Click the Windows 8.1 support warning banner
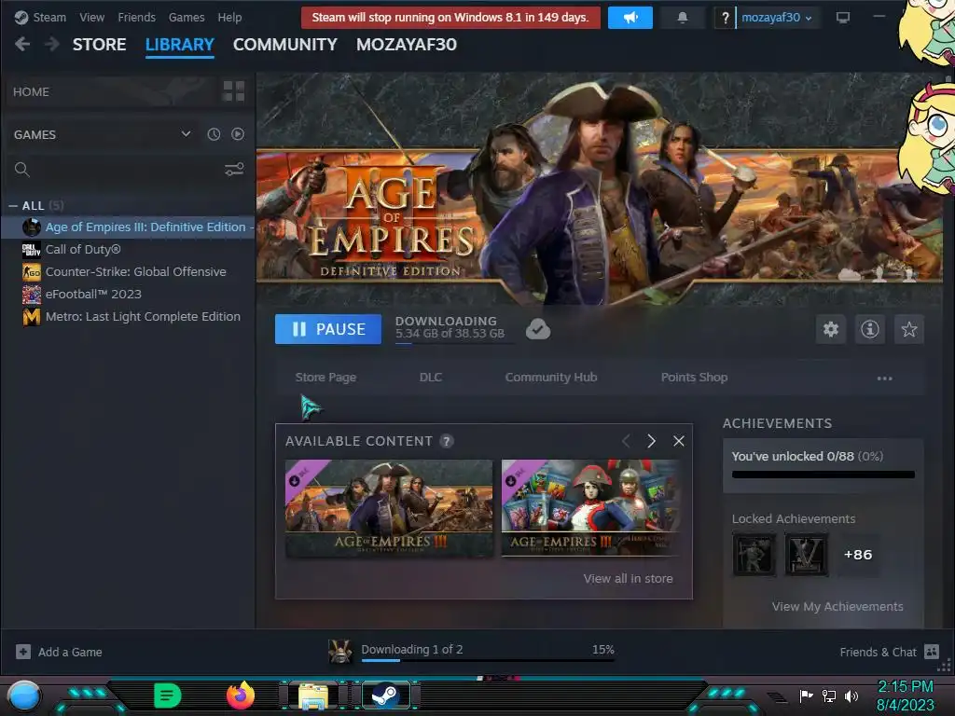The height and width of the screenshot is (716, 955). 450,18
